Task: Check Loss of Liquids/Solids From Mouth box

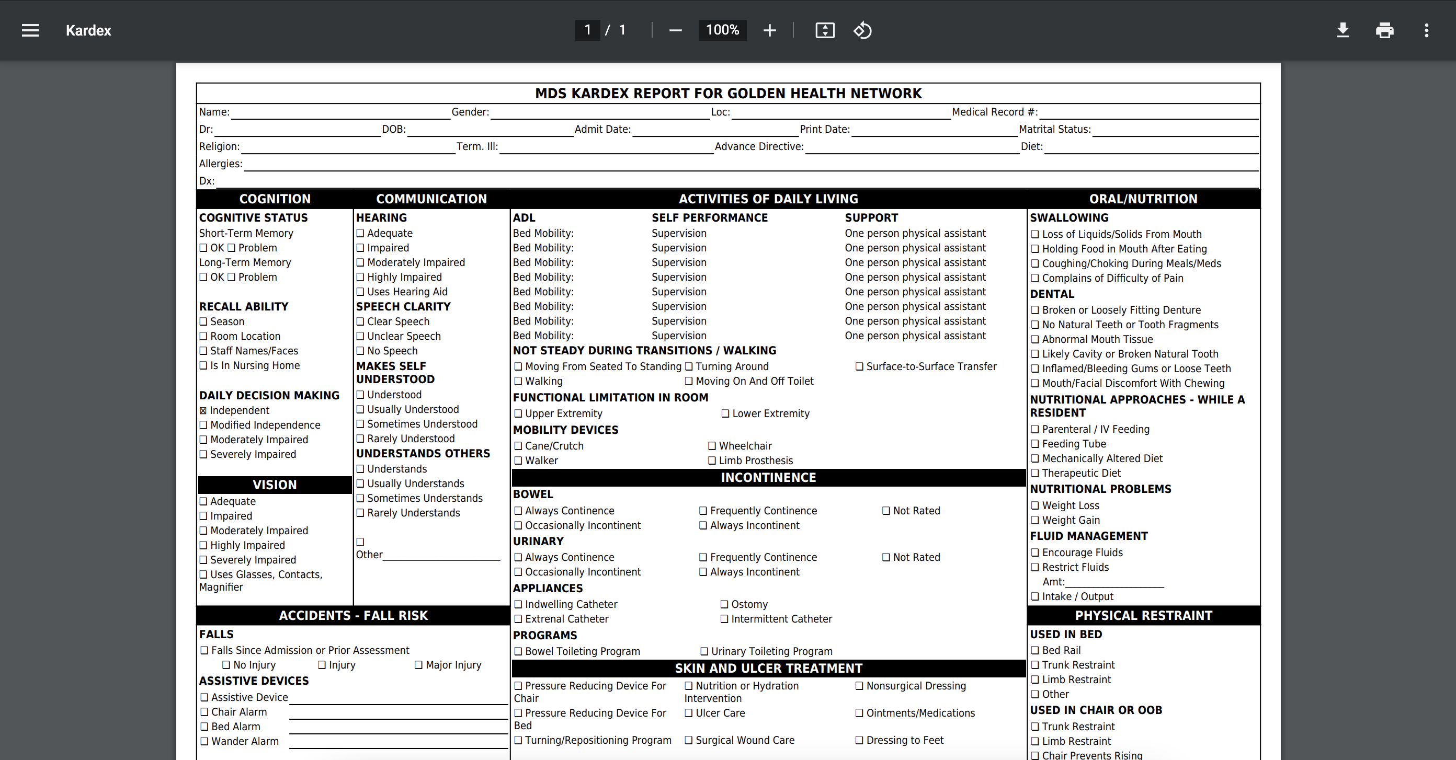Action: pos(1035,235)
